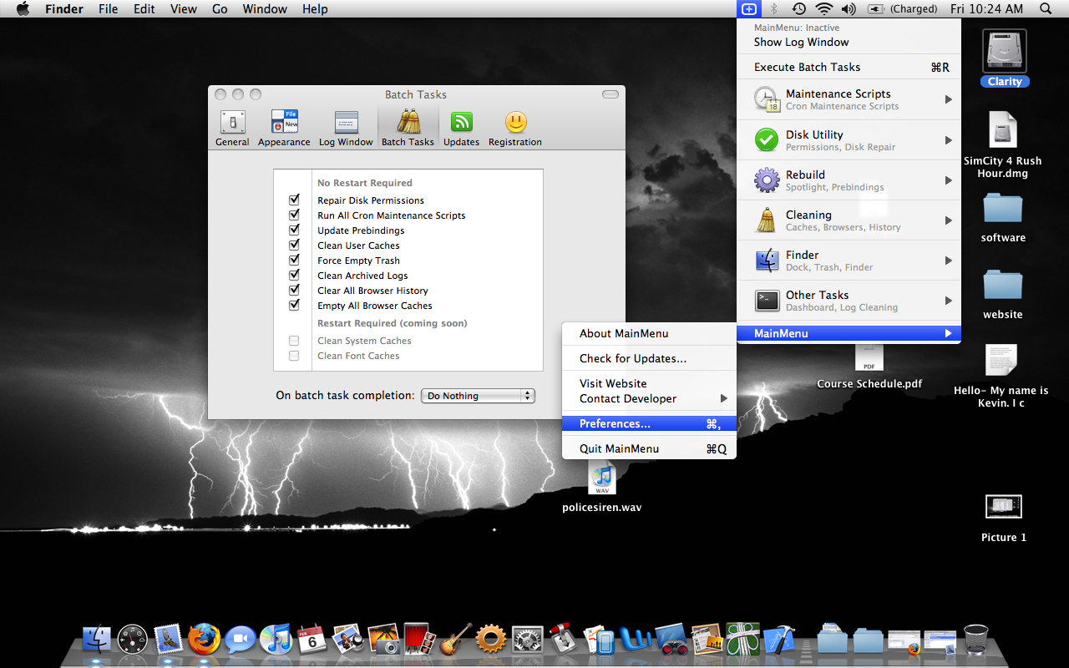This screenshot has height=668, width=1069.
Task: Open the Go menu in menu bar
Action: click(220, 9)
